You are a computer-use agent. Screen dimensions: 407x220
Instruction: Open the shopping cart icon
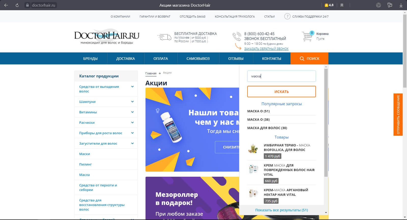pos(307,36)
